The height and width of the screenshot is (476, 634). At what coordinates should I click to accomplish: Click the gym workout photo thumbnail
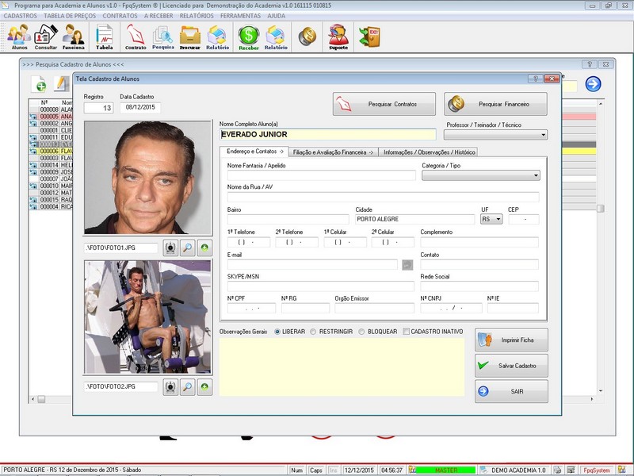(147, 317)
